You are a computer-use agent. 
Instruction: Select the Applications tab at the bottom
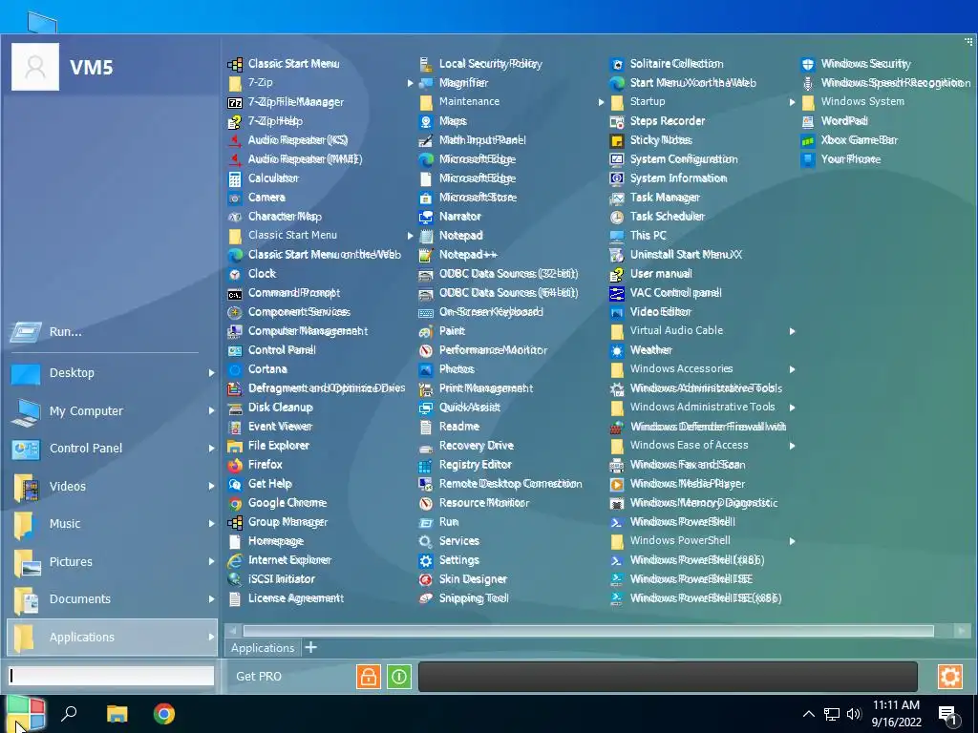(263, 648)
